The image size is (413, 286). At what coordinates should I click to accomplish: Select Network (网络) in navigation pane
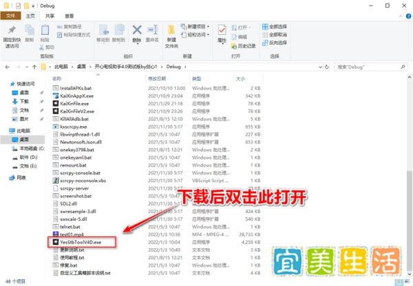coord(17,177)
